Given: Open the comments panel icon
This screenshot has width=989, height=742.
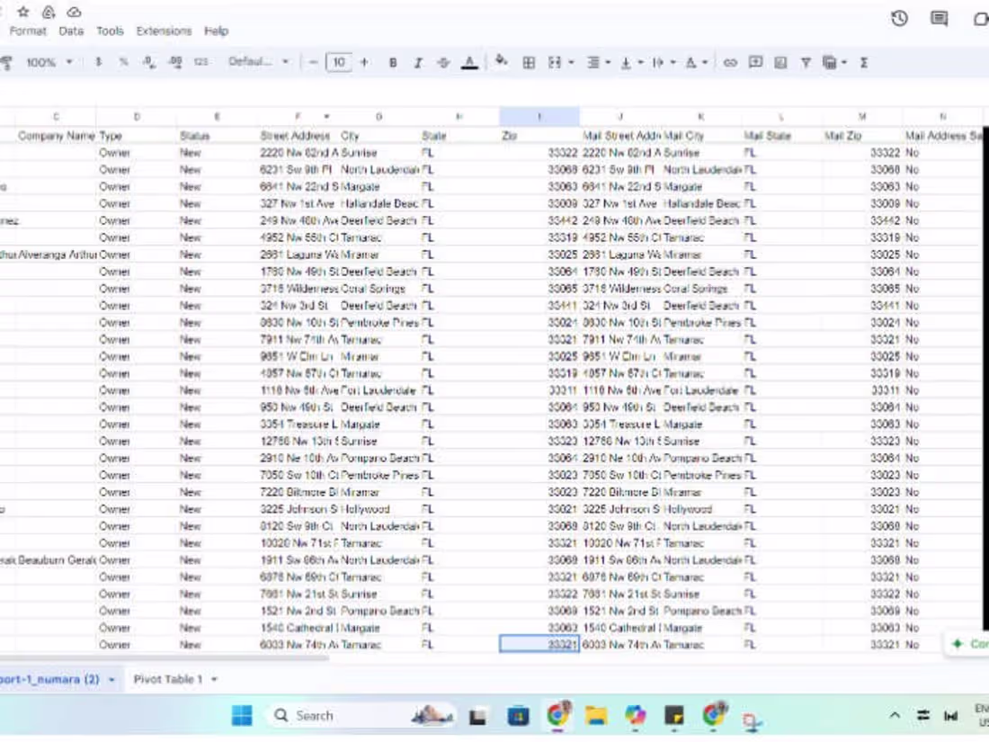Looking at the screenshot, I should tap(940, 18).
